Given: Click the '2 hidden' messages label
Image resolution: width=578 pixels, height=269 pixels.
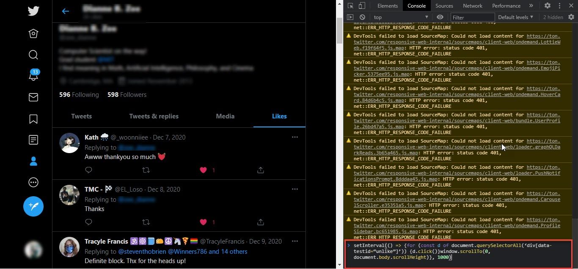Looking at the screenshot, I should coord(553,17).
